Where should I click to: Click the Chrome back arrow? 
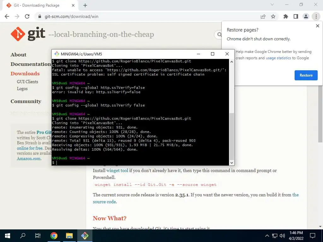click(x=7, y=16)
